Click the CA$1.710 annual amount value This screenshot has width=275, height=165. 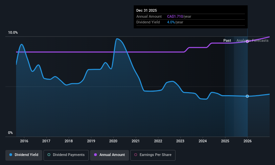175,16
